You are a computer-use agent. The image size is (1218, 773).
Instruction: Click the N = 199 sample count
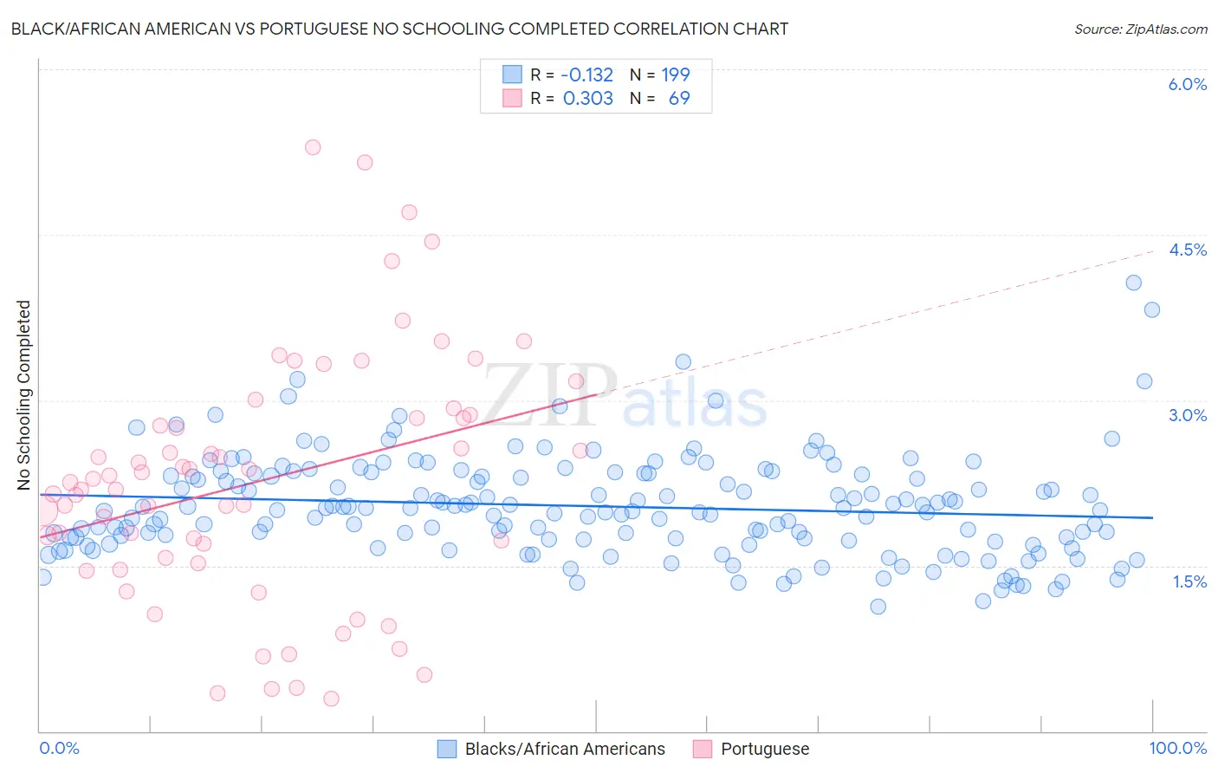pos(660,75)
